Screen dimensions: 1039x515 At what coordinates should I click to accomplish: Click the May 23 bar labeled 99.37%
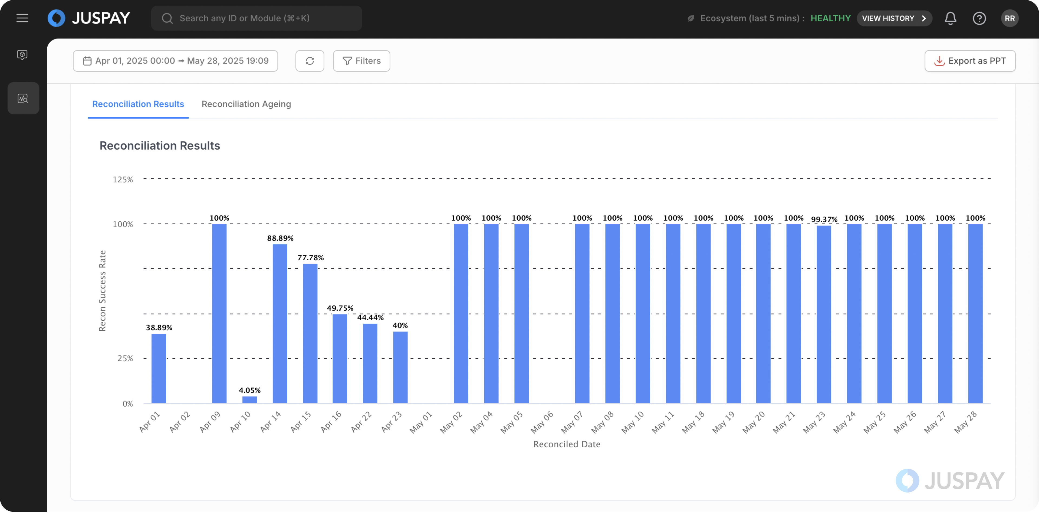point(824,314)
